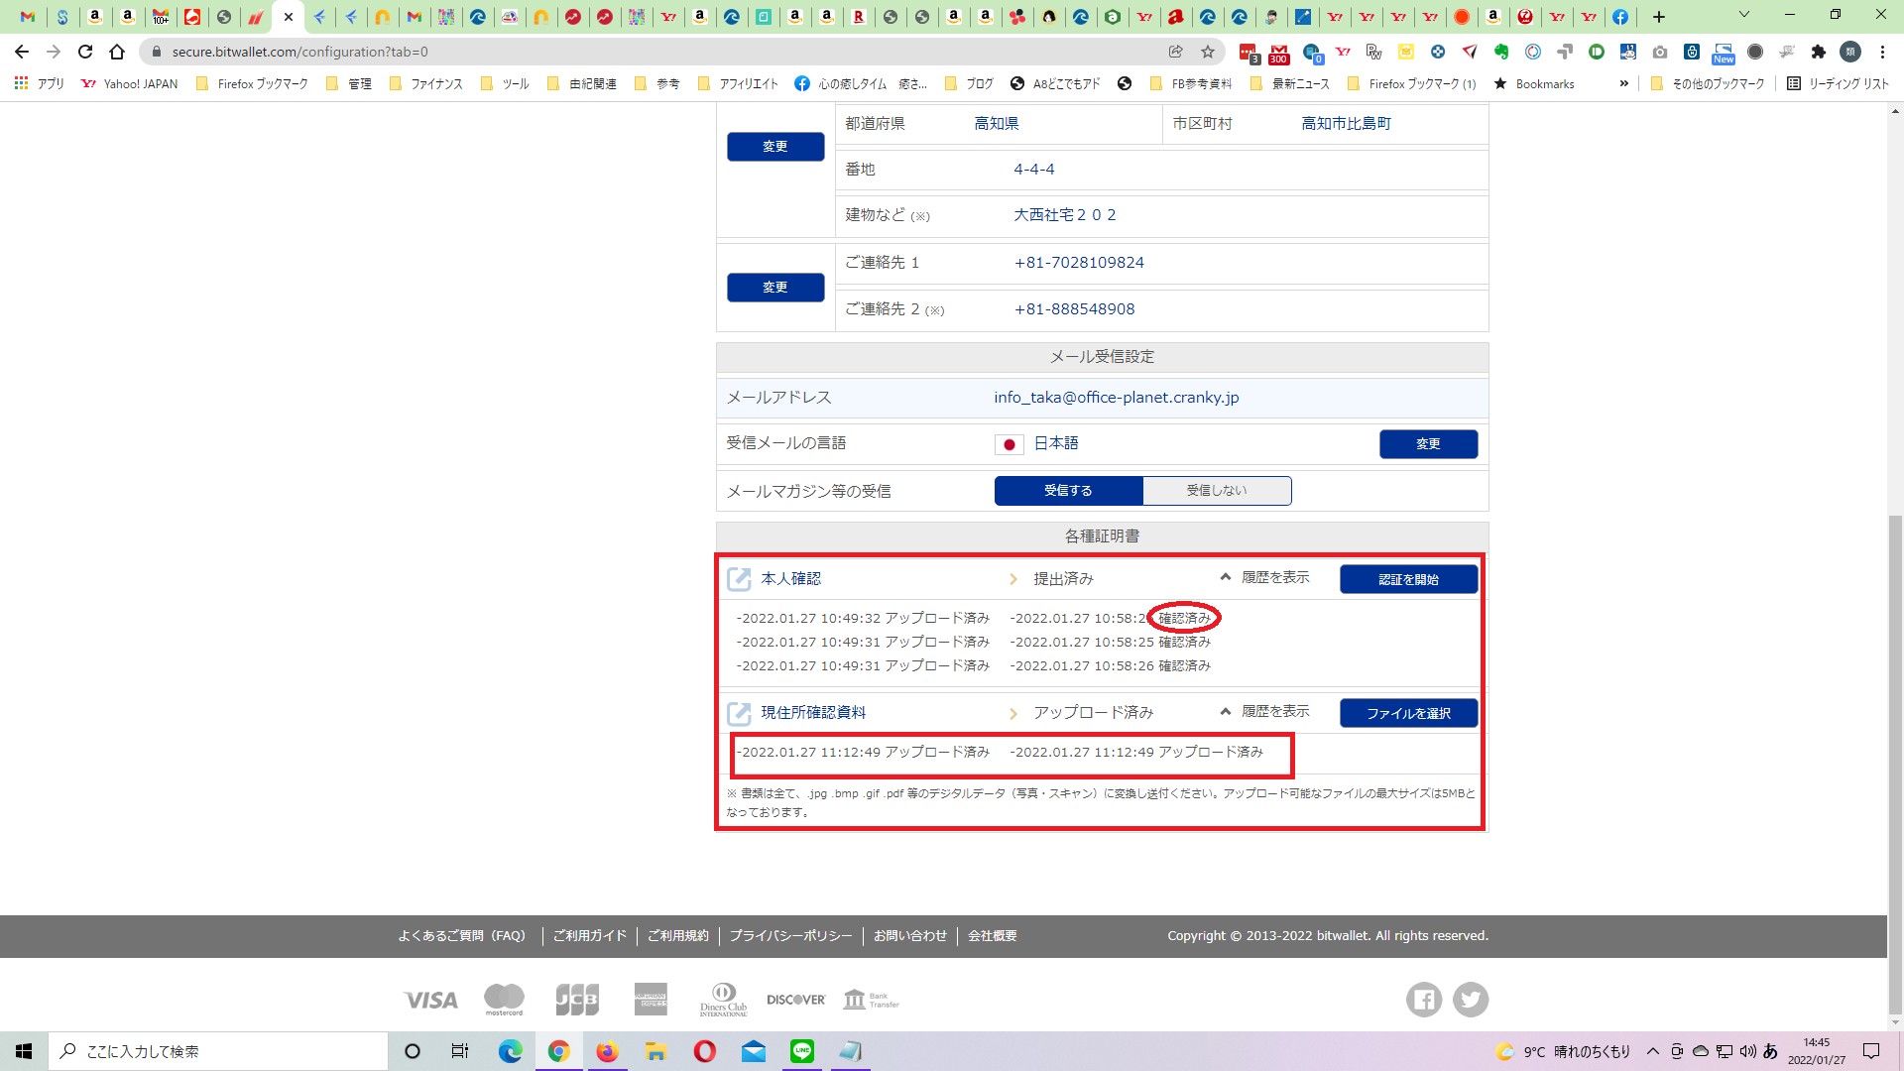Open the extensions puzzle icon
This screenshot has width=1904, height=1071.
1818,52
